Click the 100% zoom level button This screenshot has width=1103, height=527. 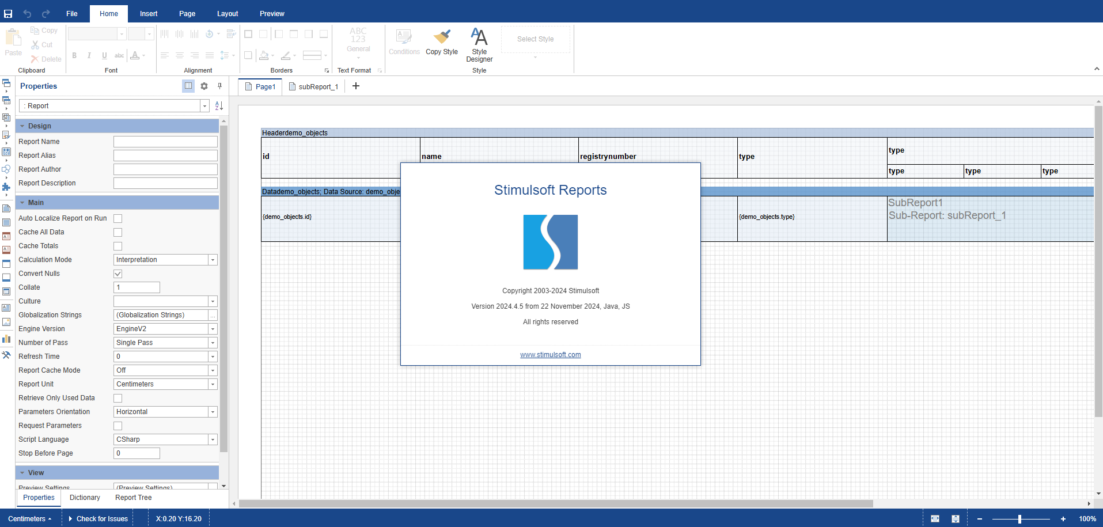(x=1087, y=519)
